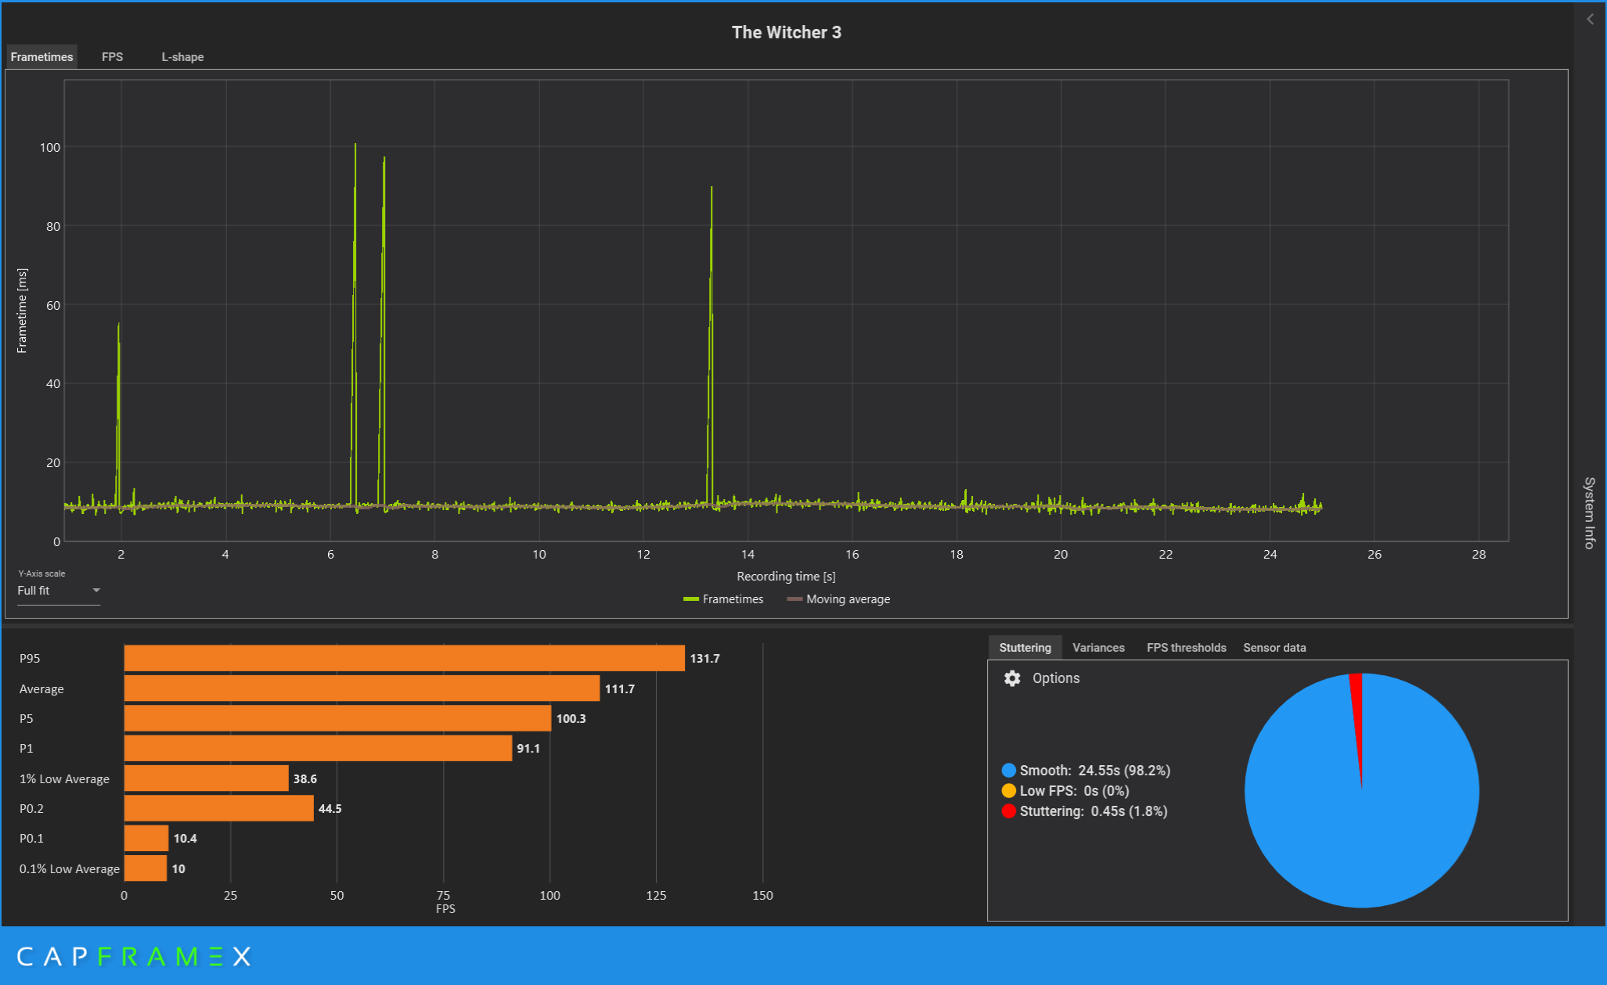The image size is (1607, 985).
Task: Select the Frametimes tab
Action: click(x=41, y=57)
